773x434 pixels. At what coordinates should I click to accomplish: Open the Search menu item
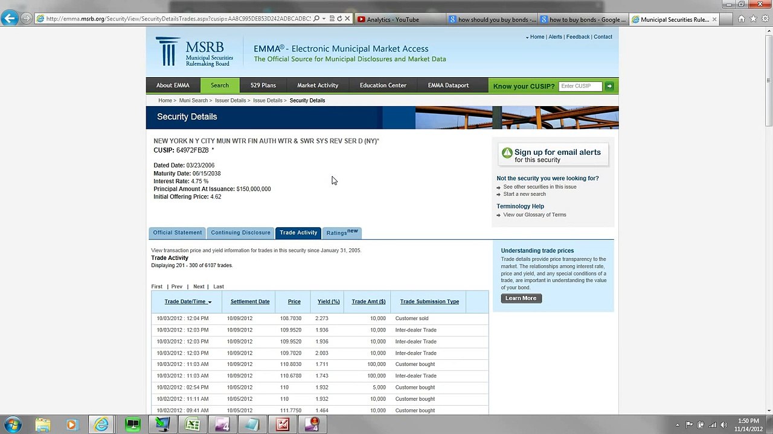click(x=220, y=86)
